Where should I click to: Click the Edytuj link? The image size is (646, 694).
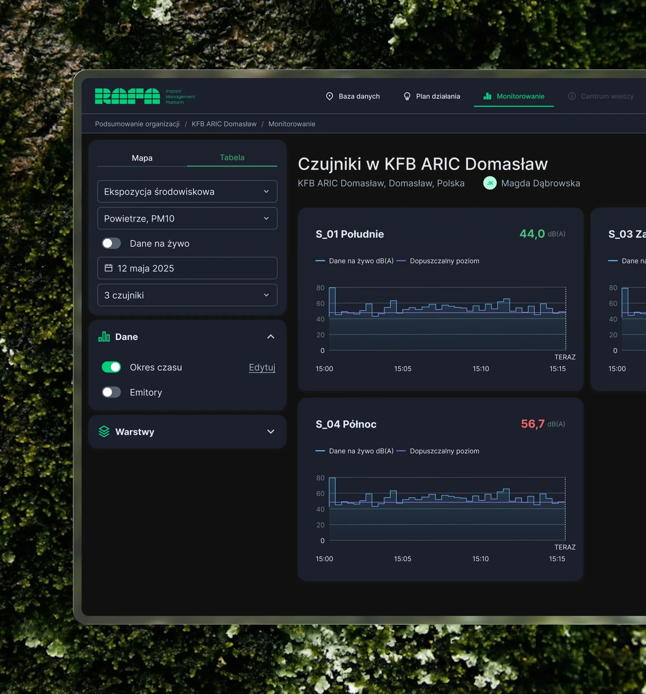(x=262, y=367)
